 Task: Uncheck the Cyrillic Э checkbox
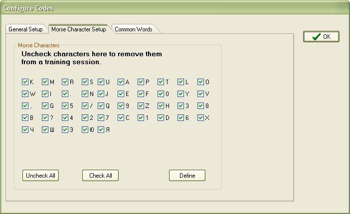coord(65,129)
